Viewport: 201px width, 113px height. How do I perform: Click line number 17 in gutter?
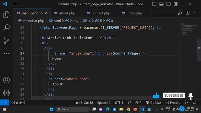tap(22, 53)
